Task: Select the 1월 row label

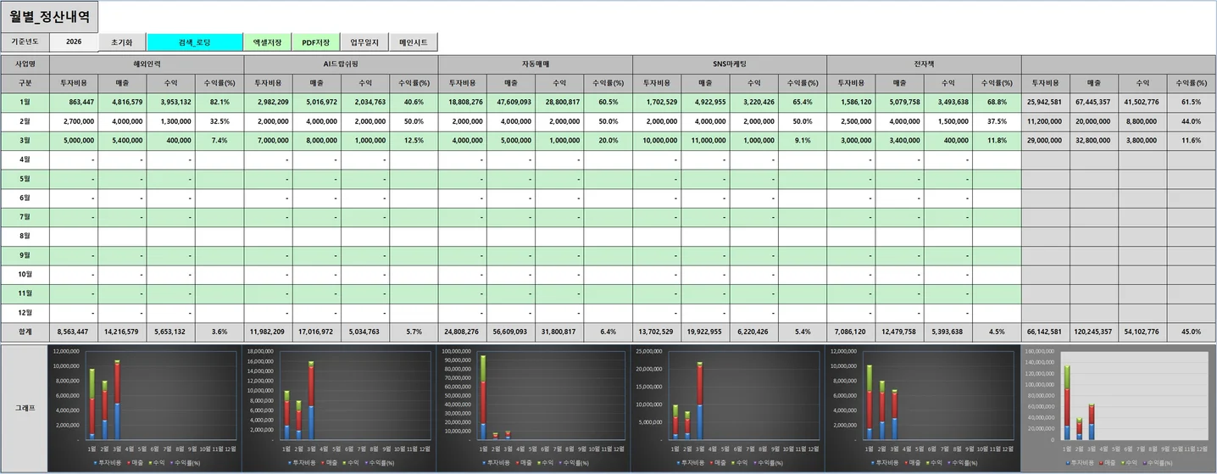Action: click(25, 102)
